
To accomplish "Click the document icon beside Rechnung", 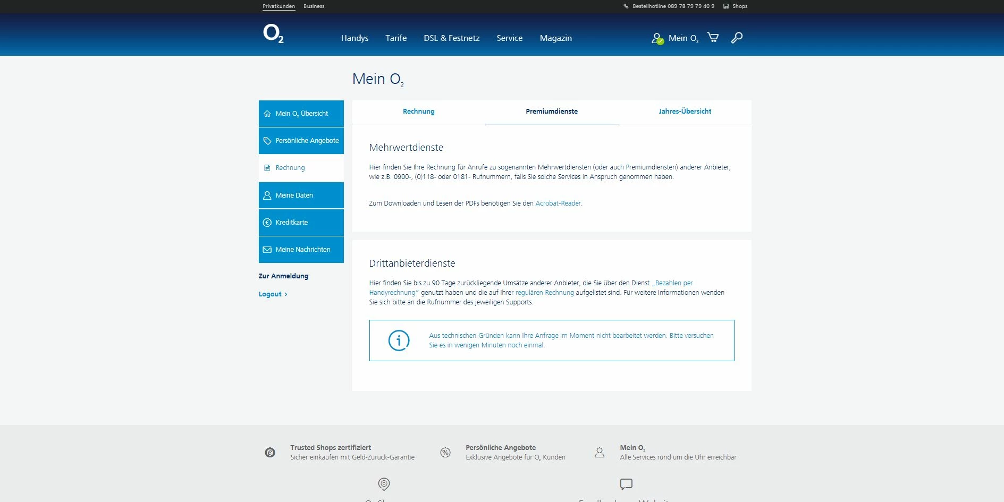I will click(x=267, y=168).
